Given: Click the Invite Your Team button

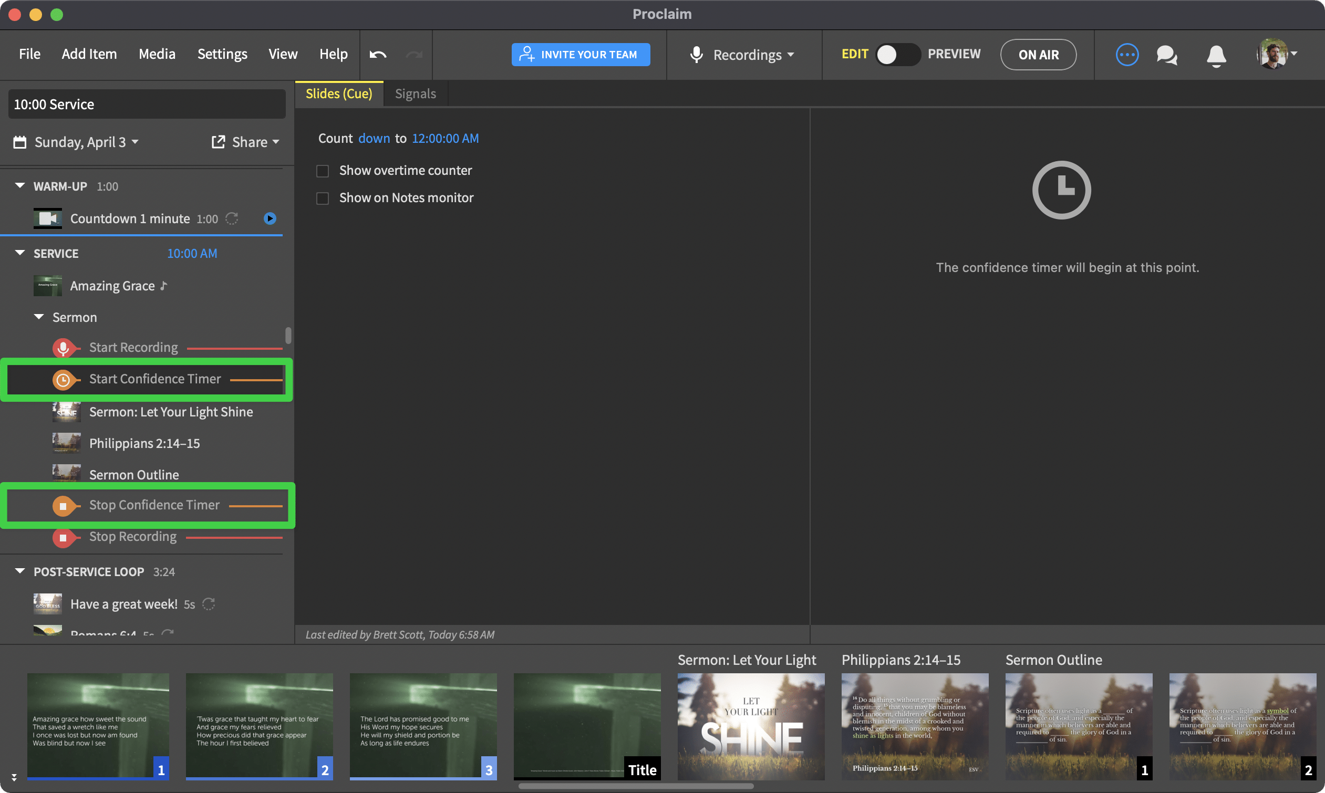Looking at the screenshot, I should tap(581, 55).
